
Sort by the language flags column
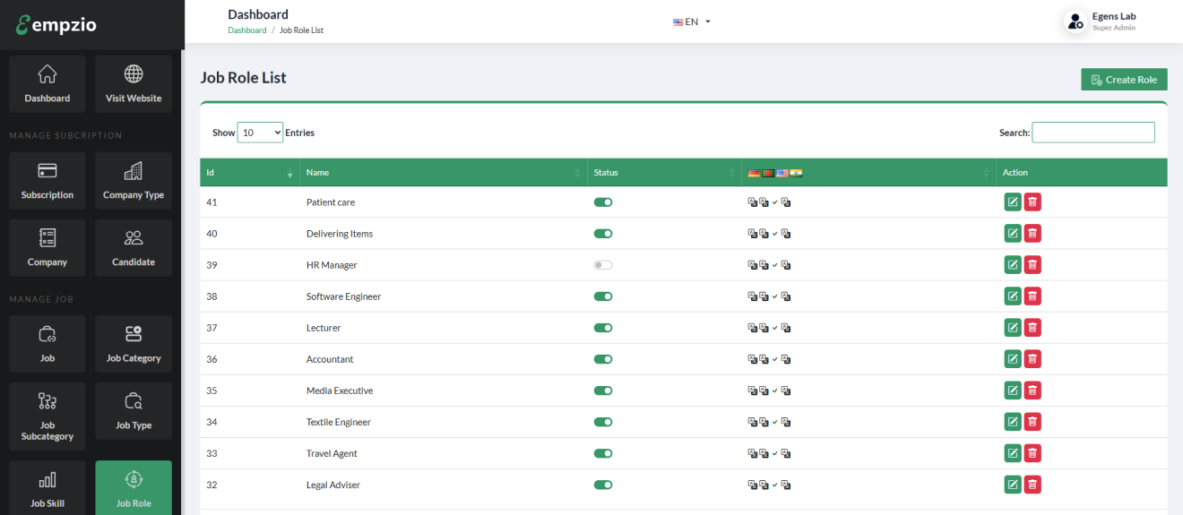point(868,172)
